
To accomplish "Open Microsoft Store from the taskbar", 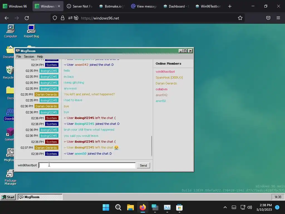I will (x=179, y=207).
